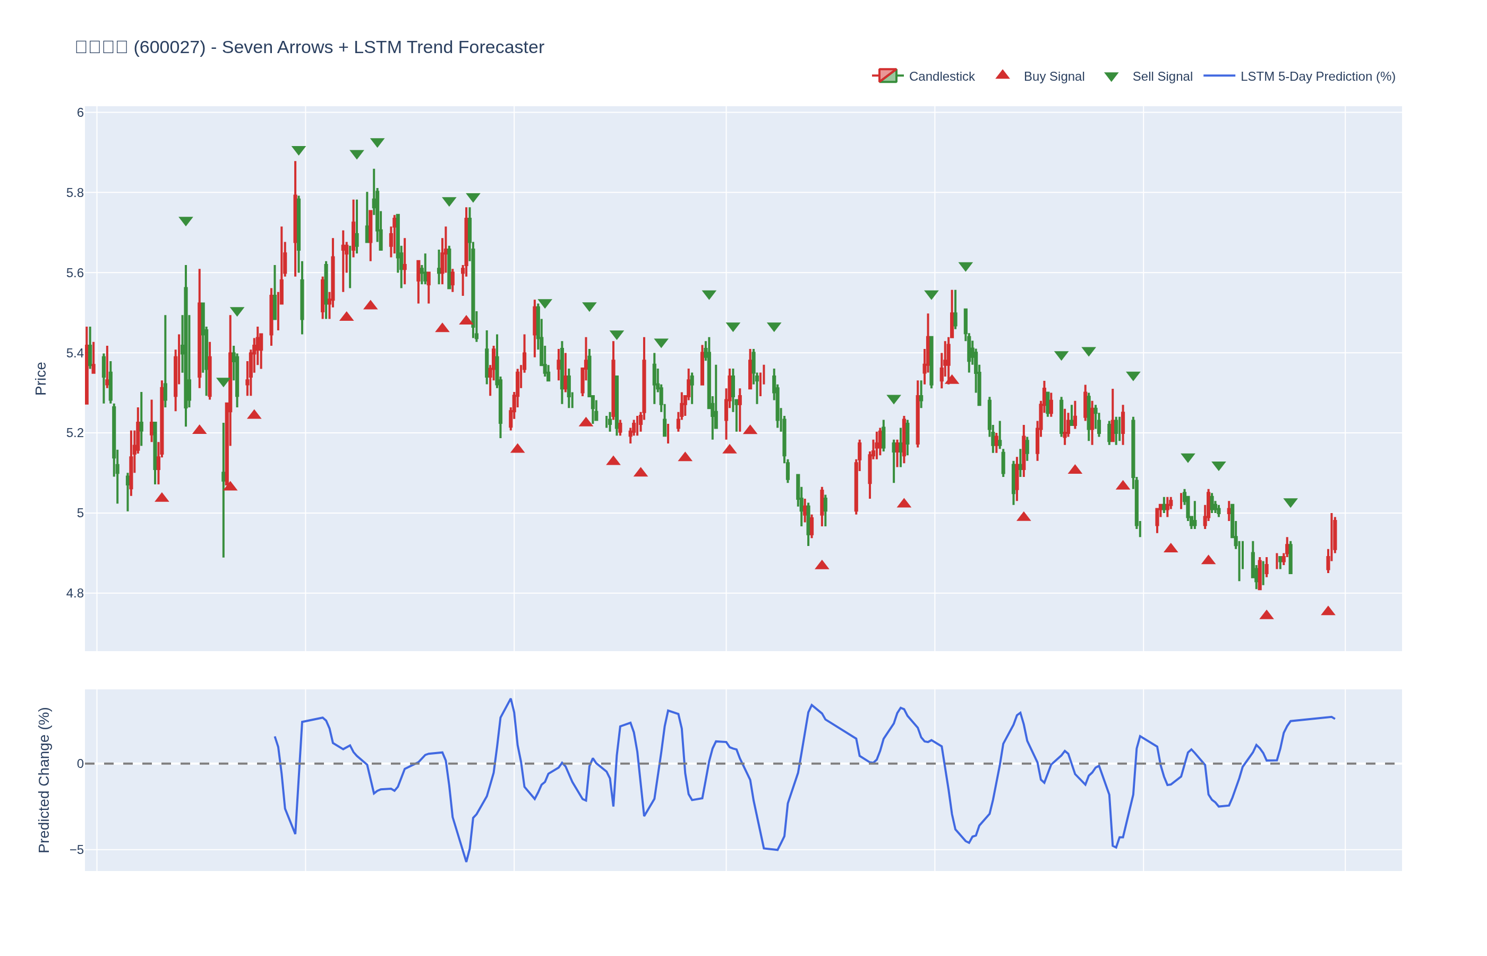Click the blue LSTM line legend swatch
This screenshot has width=1487, height=956.
tap(1219, 76)
